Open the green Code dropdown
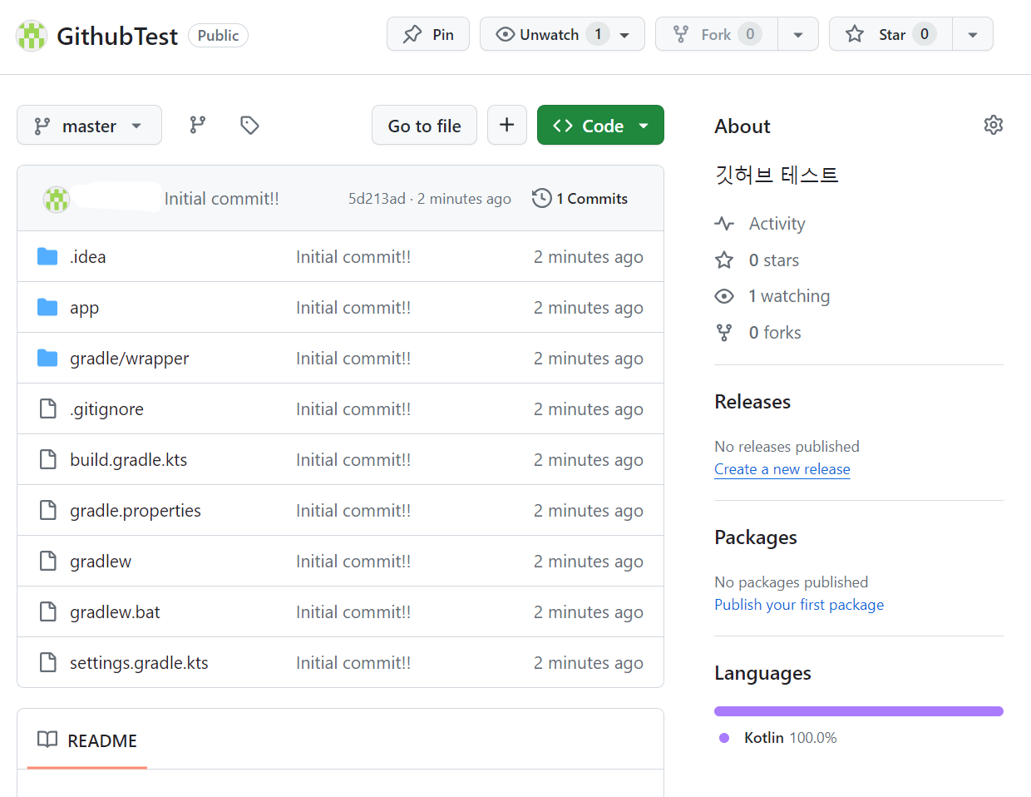 [x=600, y=126]
